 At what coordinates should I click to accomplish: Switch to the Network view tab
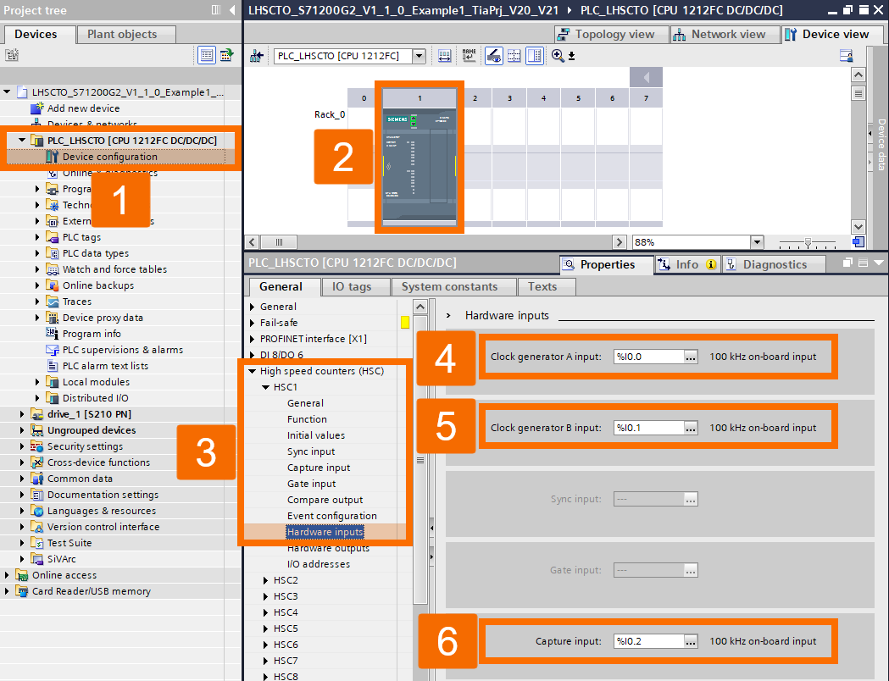pos(725,34)
